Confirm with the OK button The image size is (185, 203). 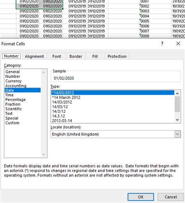coord(141,197)
